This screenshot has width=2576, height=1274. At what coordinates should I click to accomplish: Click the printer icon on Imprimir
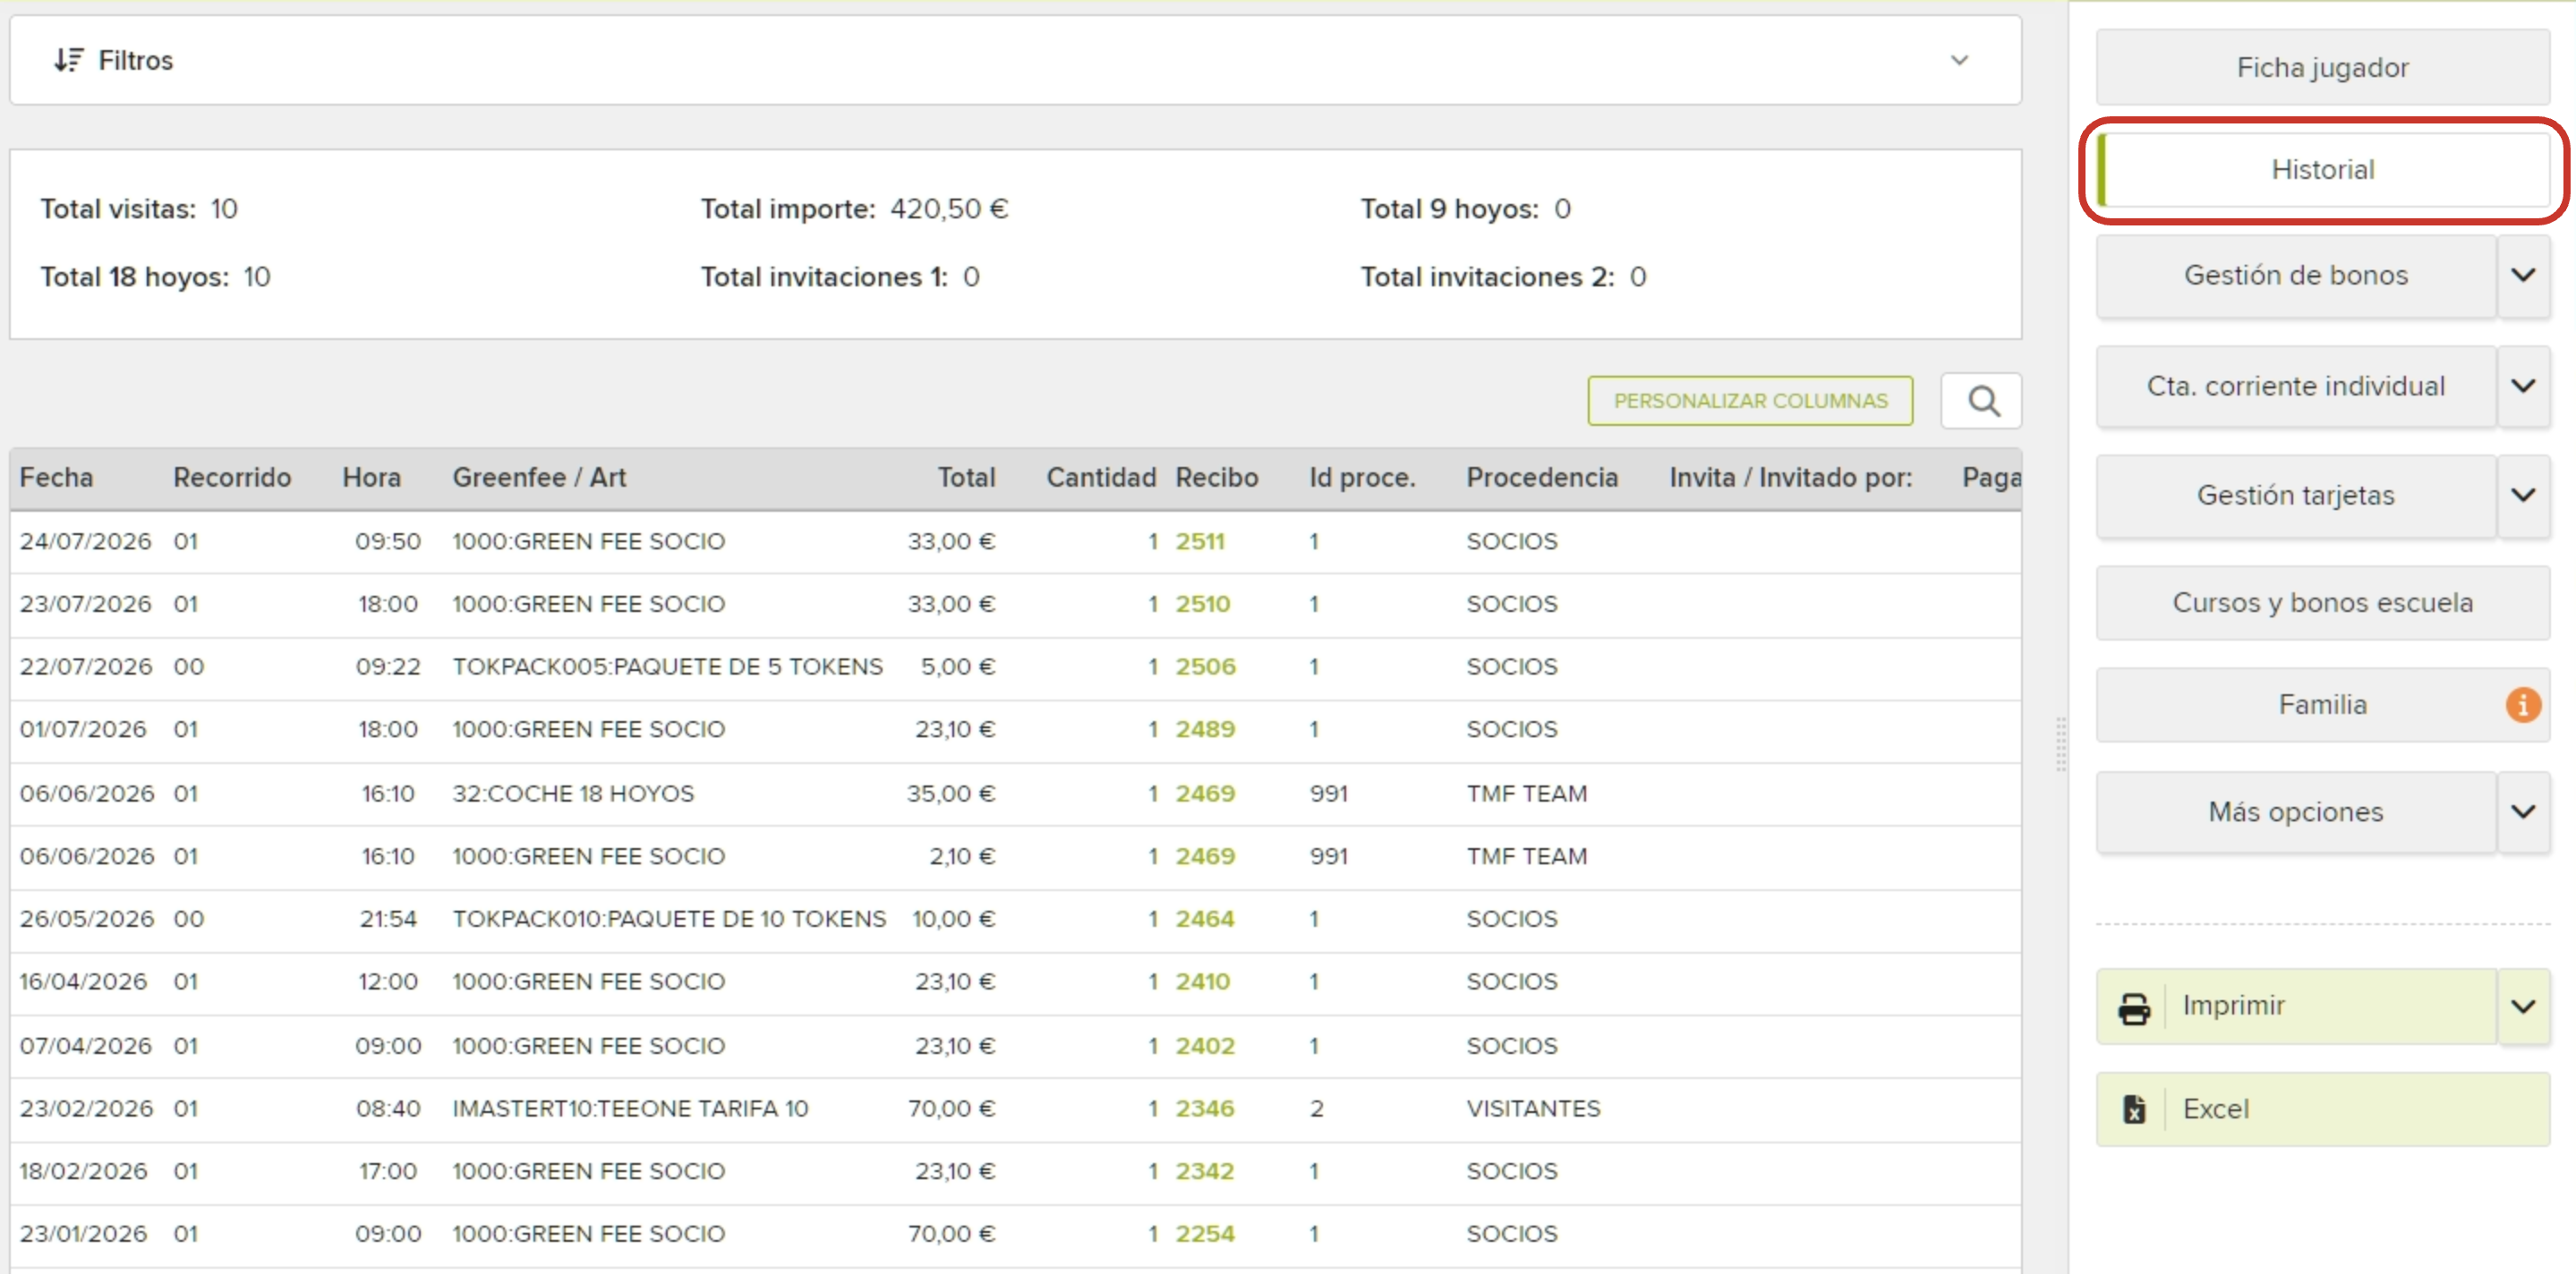tap(2134, 1007)
